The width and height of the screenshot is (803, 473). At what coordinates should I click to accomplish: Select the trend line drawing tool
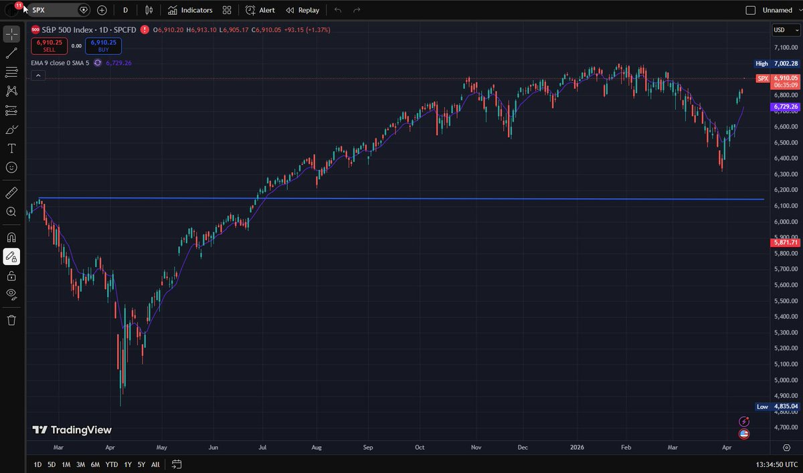point(11,53)
